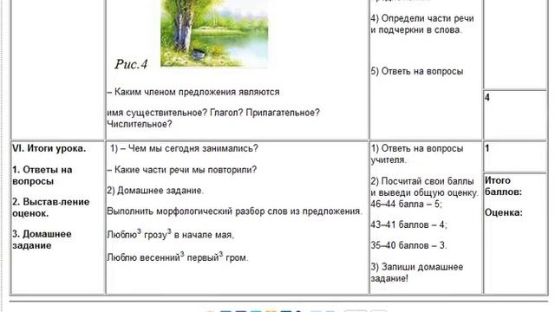Click 'Выполнить морфологический разбор слов' sentence
Screen dimensions: 555x312
pos(234,211)
